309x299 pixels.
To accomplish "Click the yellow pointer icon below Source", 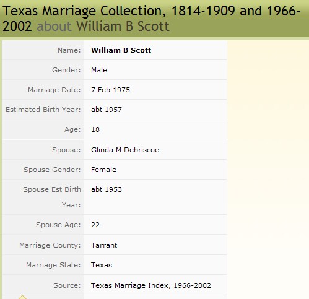I will point(22,297).
